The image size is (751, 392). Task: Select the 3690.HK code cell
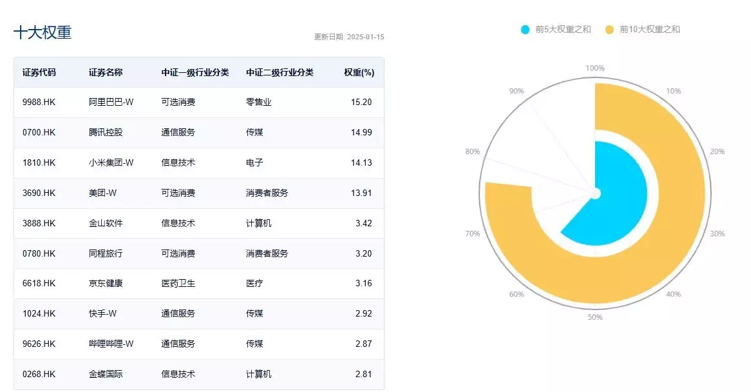pyautogui.click(x=39, y=193)
